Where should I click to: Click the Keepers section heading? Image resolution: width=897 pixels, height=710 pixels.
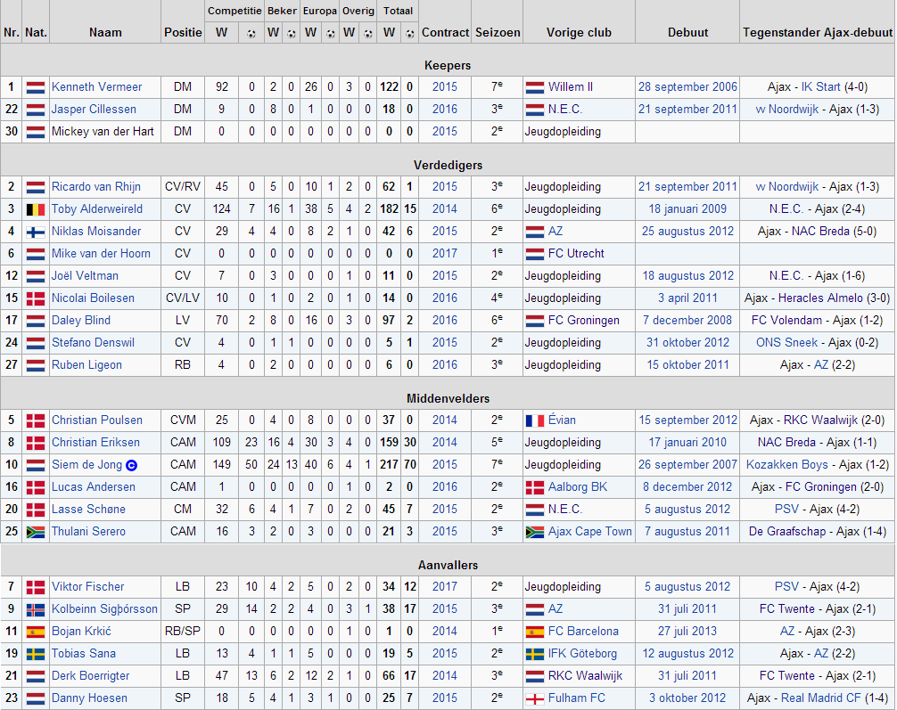point(448,65)
